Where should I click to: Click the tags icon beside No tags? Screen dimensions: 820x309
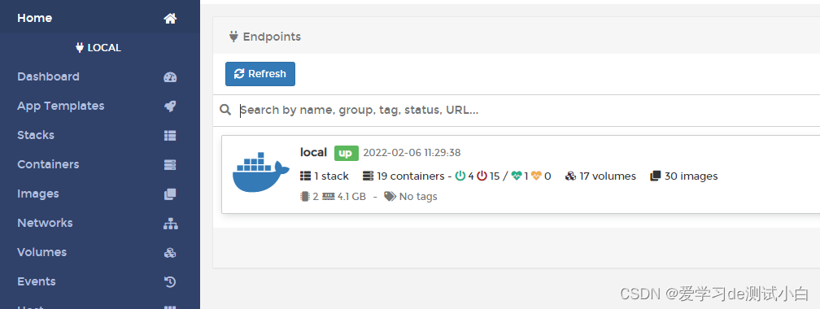tap(390, 197)
